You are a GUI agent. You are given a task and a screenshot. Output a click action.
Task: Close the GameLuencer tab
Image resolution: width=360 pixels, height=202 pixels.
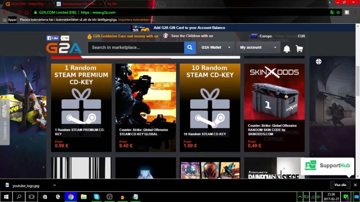101,4
